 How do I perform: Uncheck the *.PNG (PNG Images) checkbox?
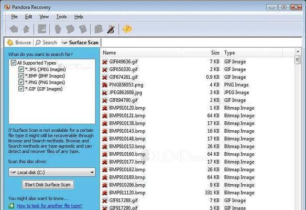tap(21, 82)
